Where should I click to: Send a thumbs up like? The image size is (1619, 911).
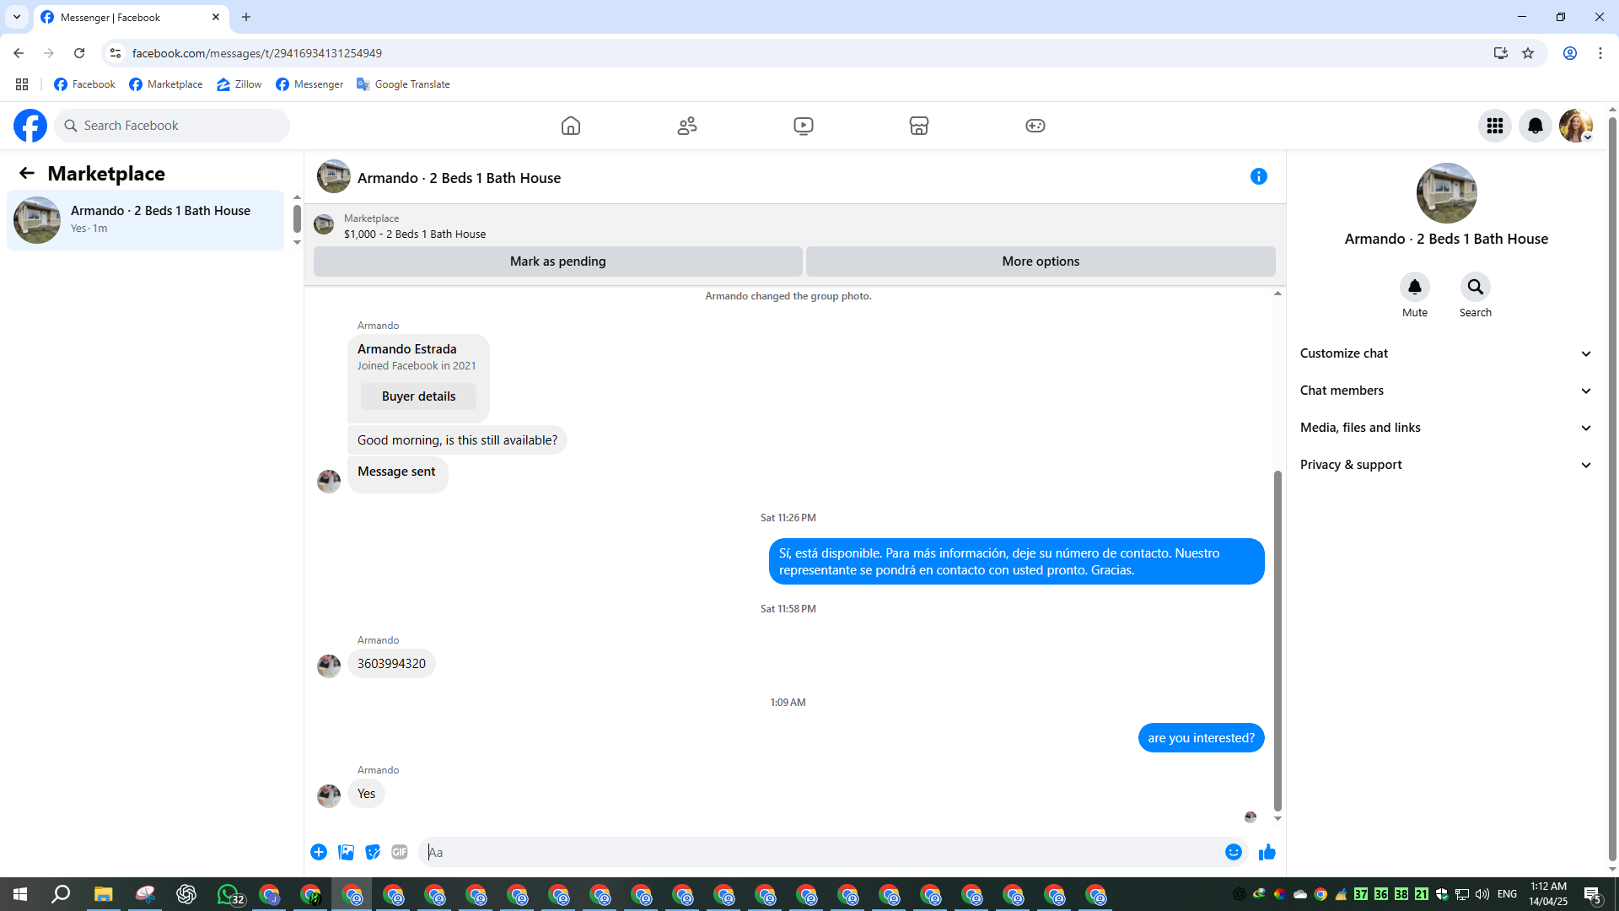[x=1267, y=852]
